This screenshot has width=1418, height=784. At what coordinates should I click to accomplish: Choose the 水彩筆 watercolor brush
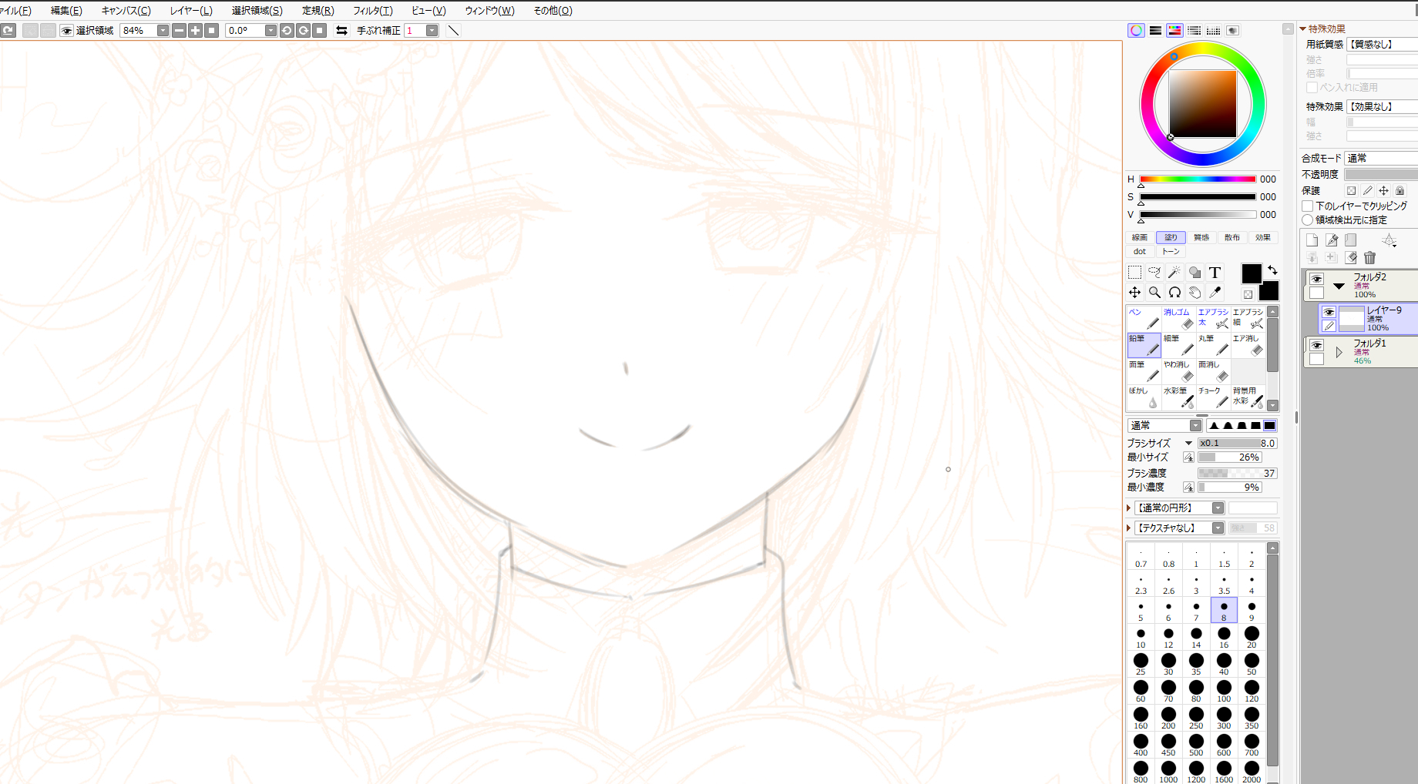coord(1178,397)
